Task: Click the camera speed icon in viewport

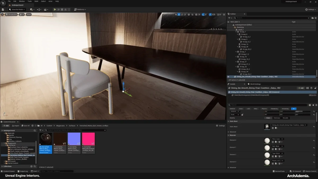Action: (x=219, y=15)
